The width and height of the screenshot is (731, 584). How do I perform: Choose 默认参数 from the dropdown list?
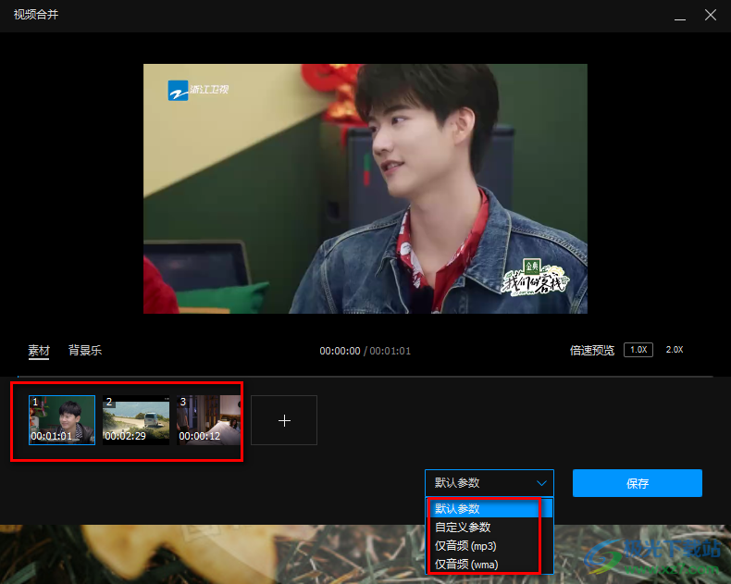pyautogui.click(x=489, y=508)
